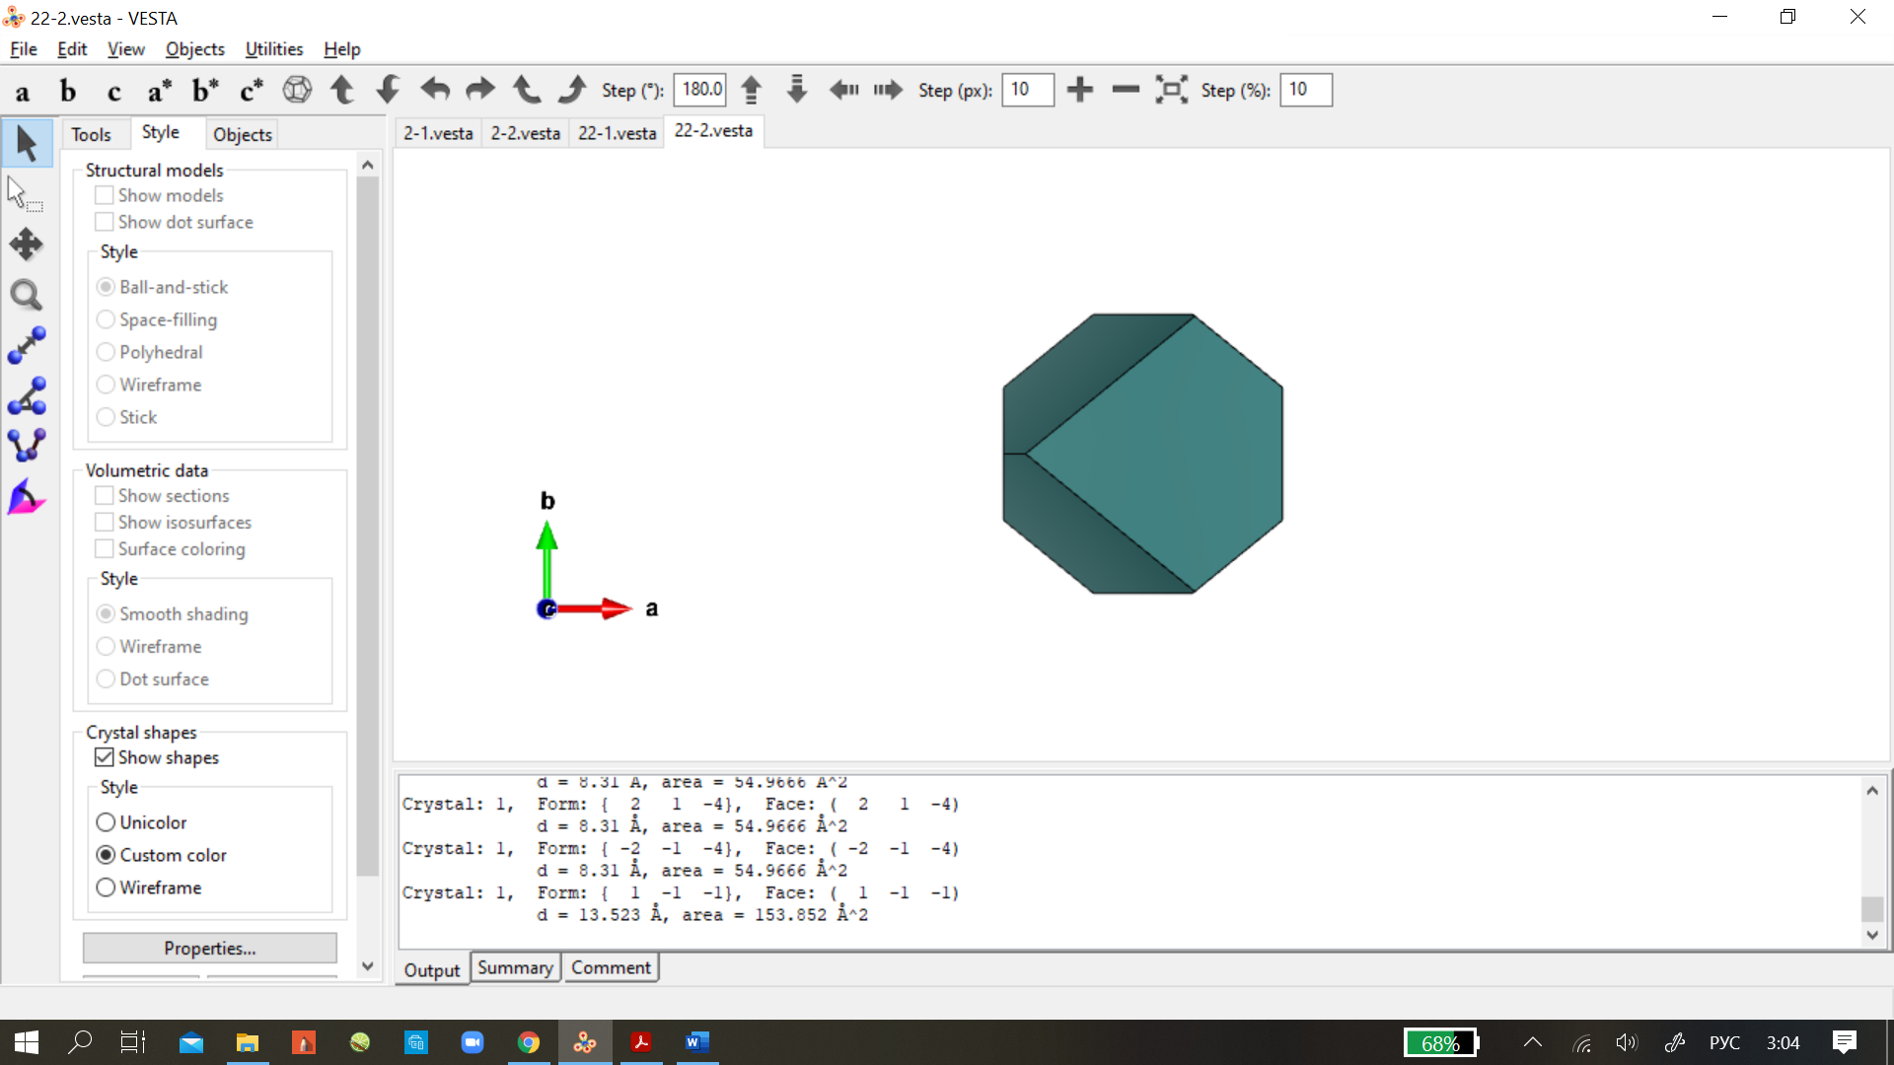Pick the Translate move tool
Image resolution: width=1894 pixels, height=1065 pixels.
(27, 245)
